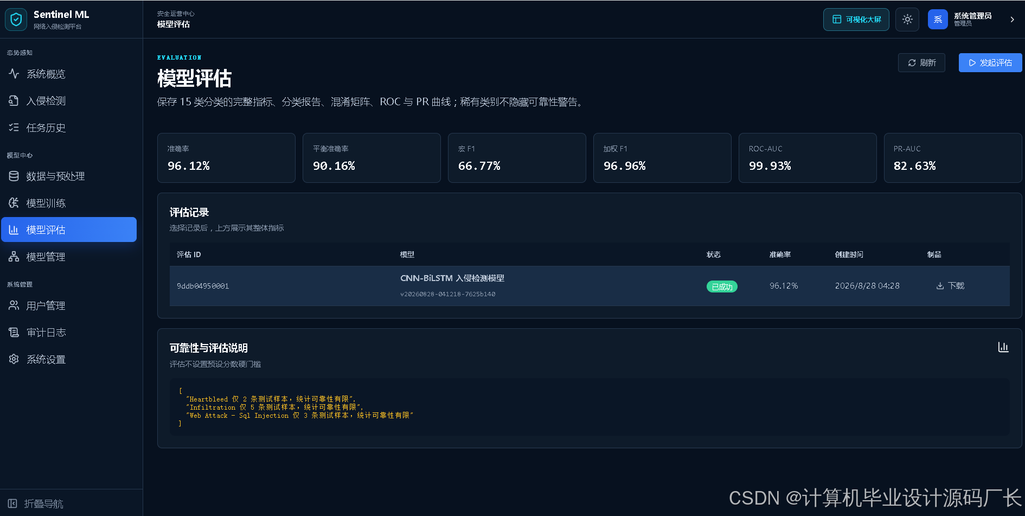
Task: Click the task history list icon
Action: (x=14, y=128)
